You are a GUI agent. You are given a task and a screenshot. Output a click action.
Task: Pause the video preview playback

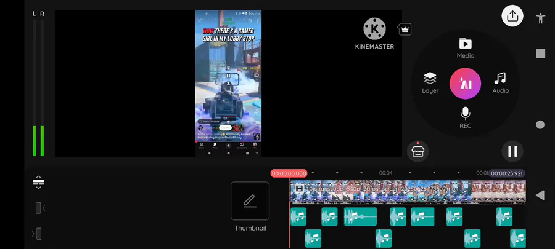pos(512,151)
